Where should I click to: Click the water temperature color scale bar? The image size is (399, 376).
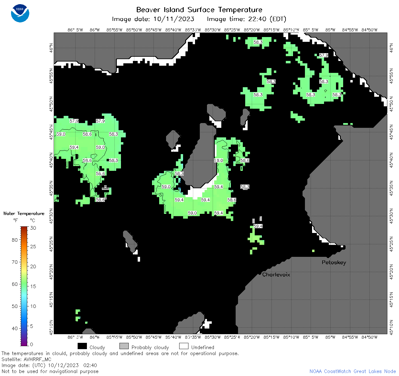coord(24,286)
